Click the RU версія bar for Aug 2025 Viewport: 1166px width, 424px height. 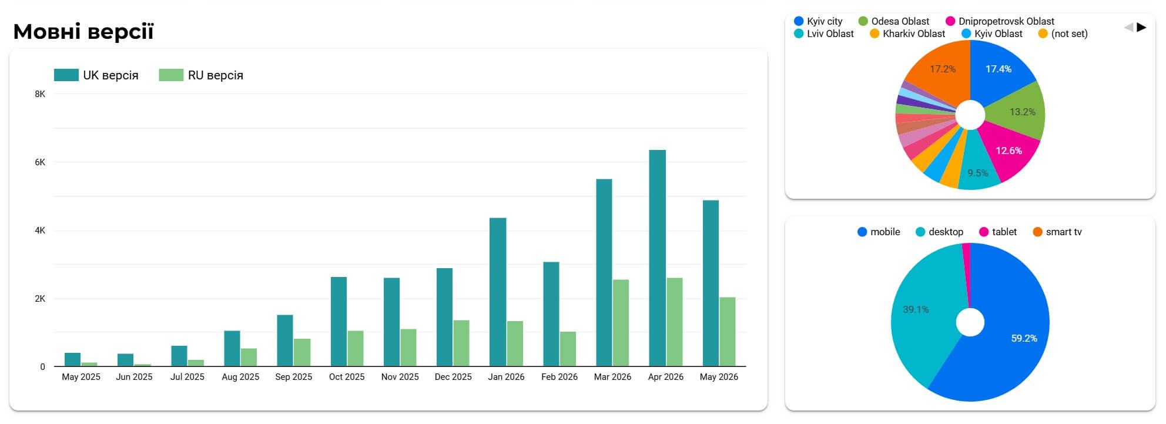(x=249, y=358)
